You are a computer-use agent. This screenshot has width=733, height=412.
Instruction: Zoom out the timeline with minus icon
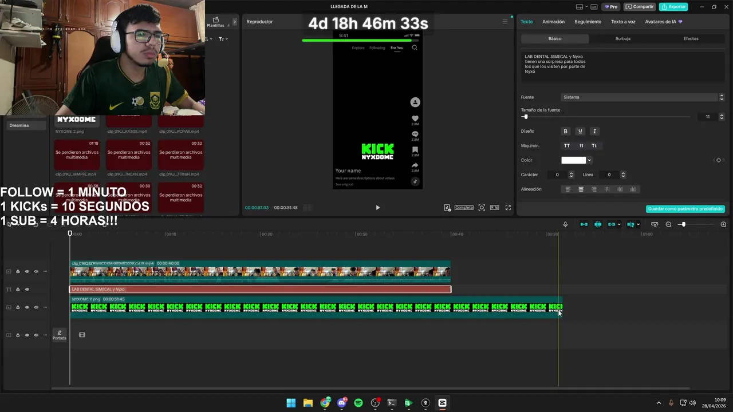tap(668, 224)
